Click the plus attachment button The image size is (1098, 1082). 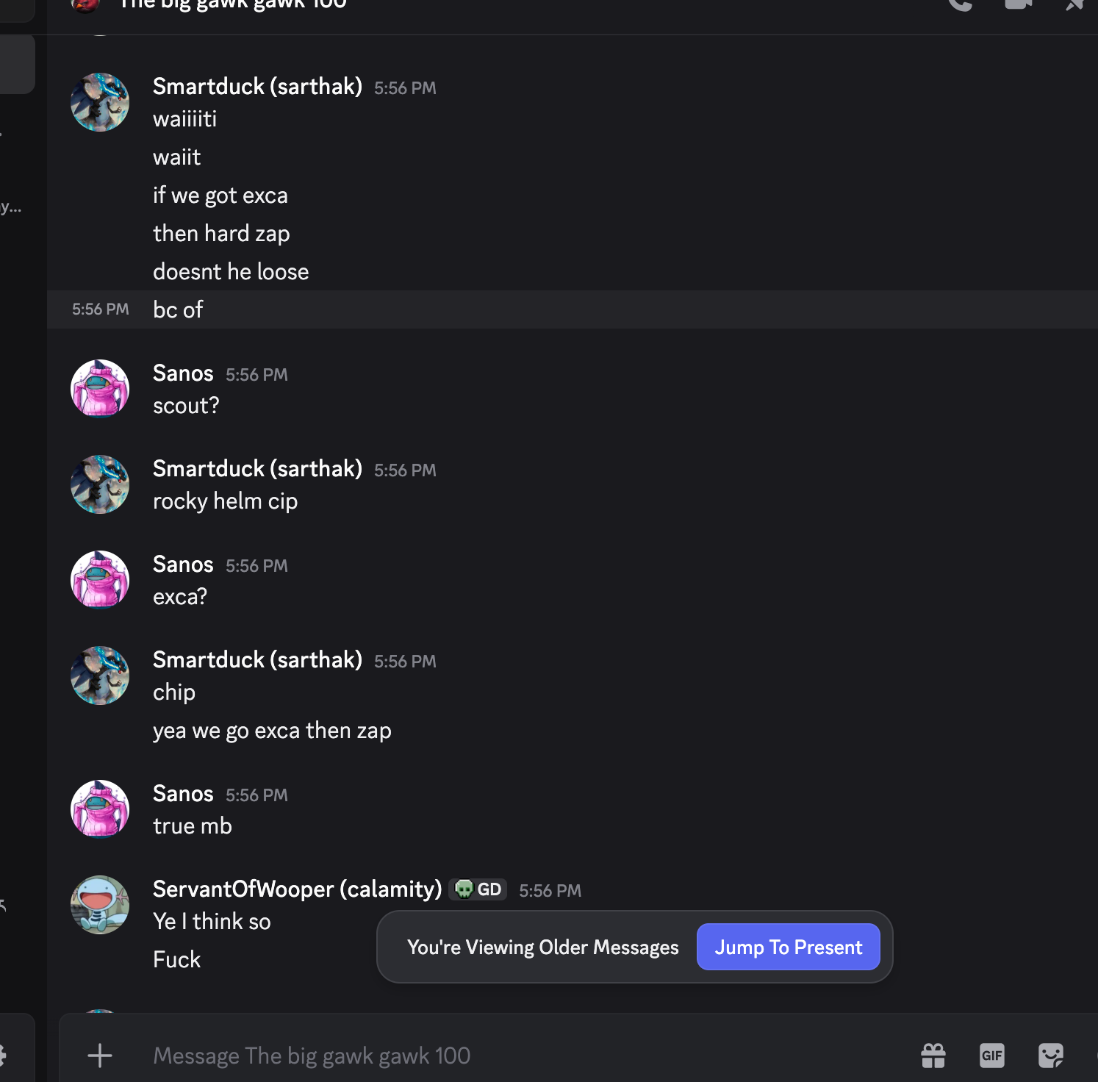click(x=100, y=1056)
